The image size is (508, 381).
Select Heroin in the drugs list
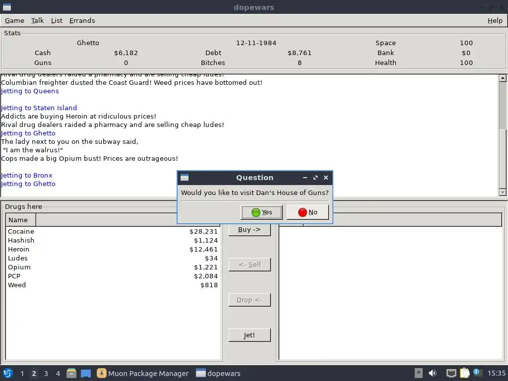tap(113, 249)
